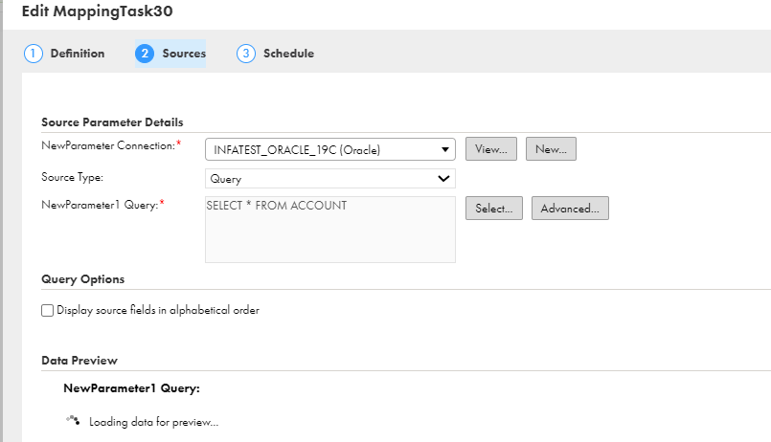Viewport: 771px width, 442px height.
Task: Click the Source Parameter Details heading
Action: pos(112,122)
